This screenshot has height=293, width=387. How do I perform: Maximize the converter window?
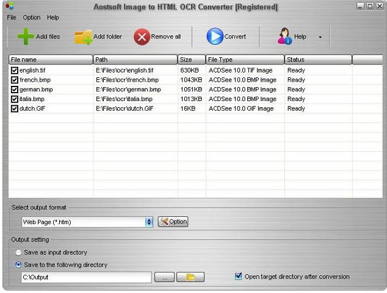[x=370, y=6]
